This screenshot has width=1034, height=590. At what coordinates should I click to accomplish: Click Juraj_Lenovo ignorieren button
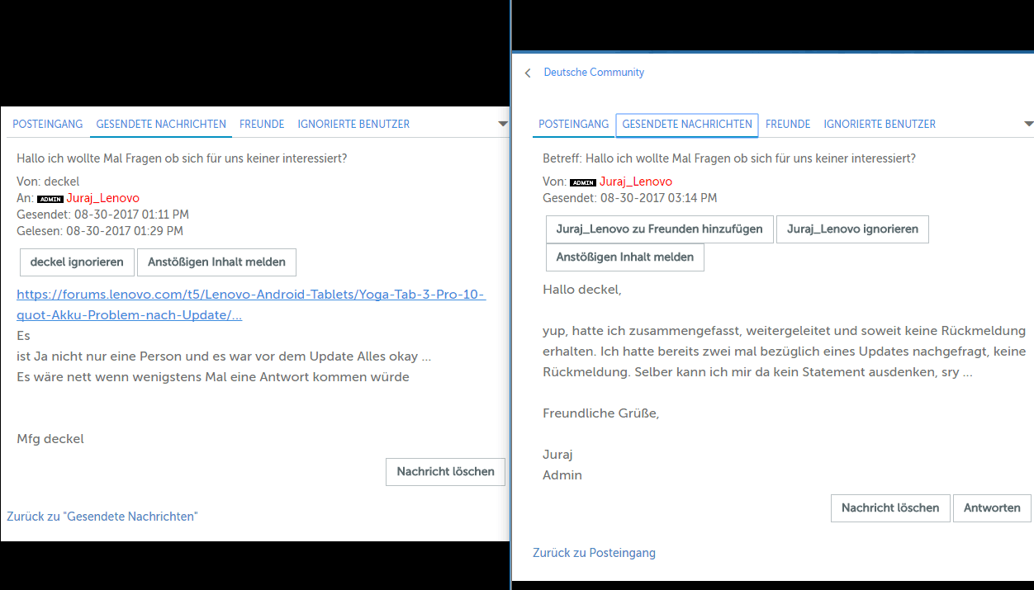(x=852, y=229)
